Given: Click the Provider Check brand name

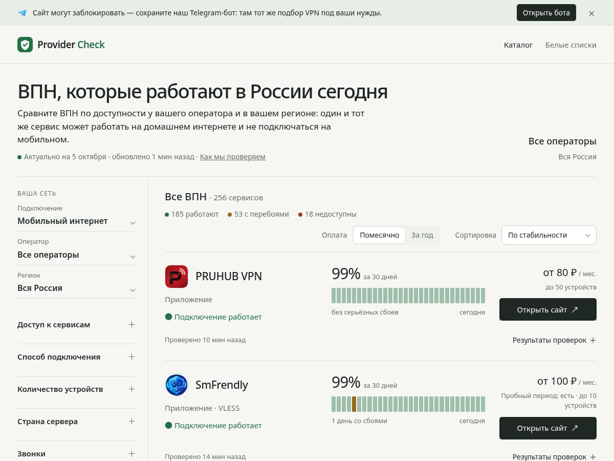Looking at the screenshot, I should (x=71, y=45).
